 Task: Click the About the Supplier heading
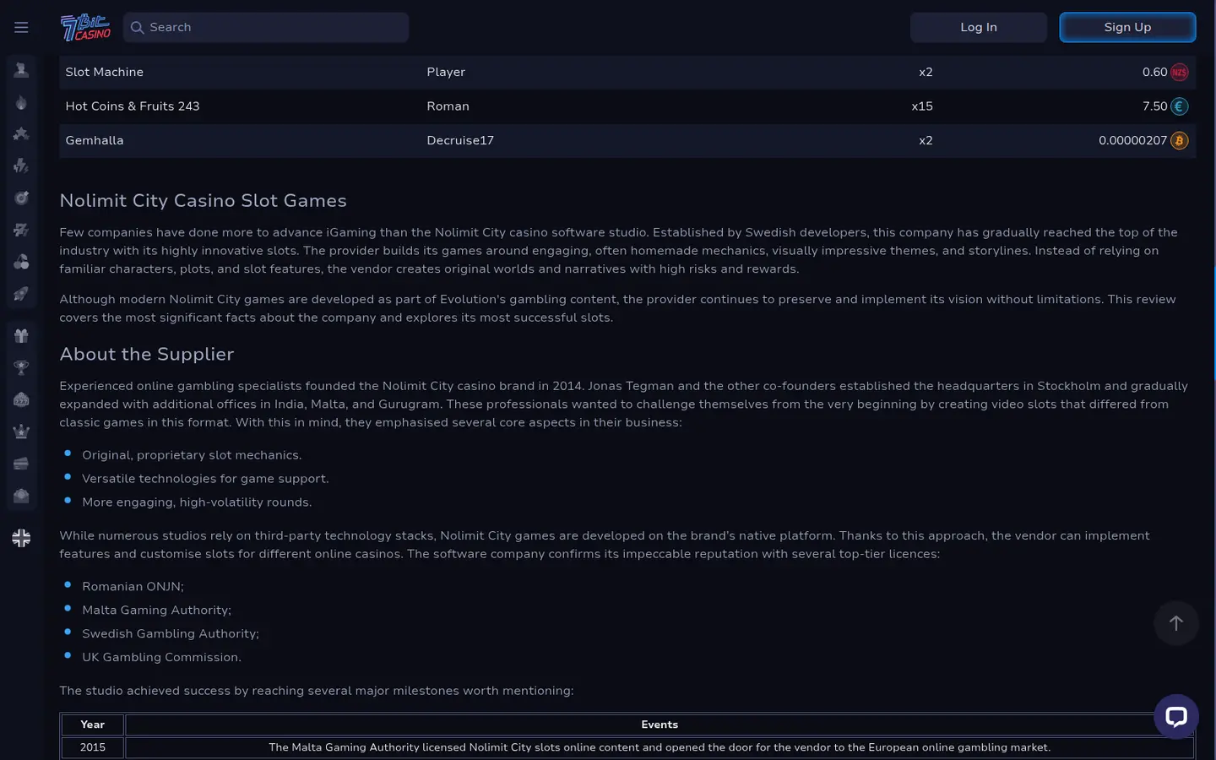point(146,355)
